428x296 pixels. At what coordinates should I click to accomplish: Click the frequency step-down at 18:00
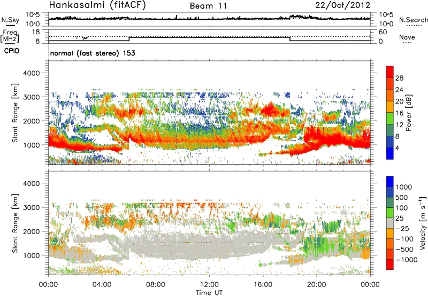pos(290,38)
